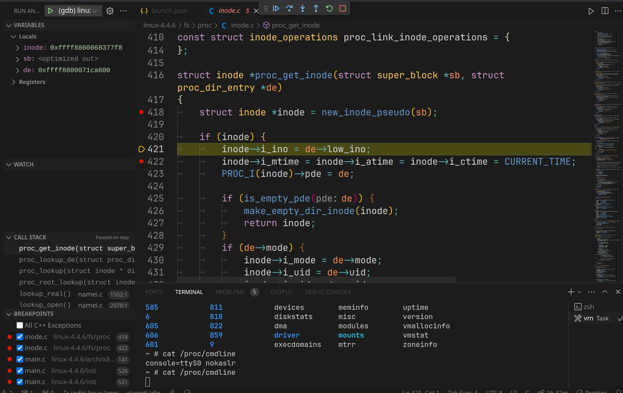Screen dimensions: 623x393
Task: Uncheck main.c line 526 breakpoint
Action: 20,371
